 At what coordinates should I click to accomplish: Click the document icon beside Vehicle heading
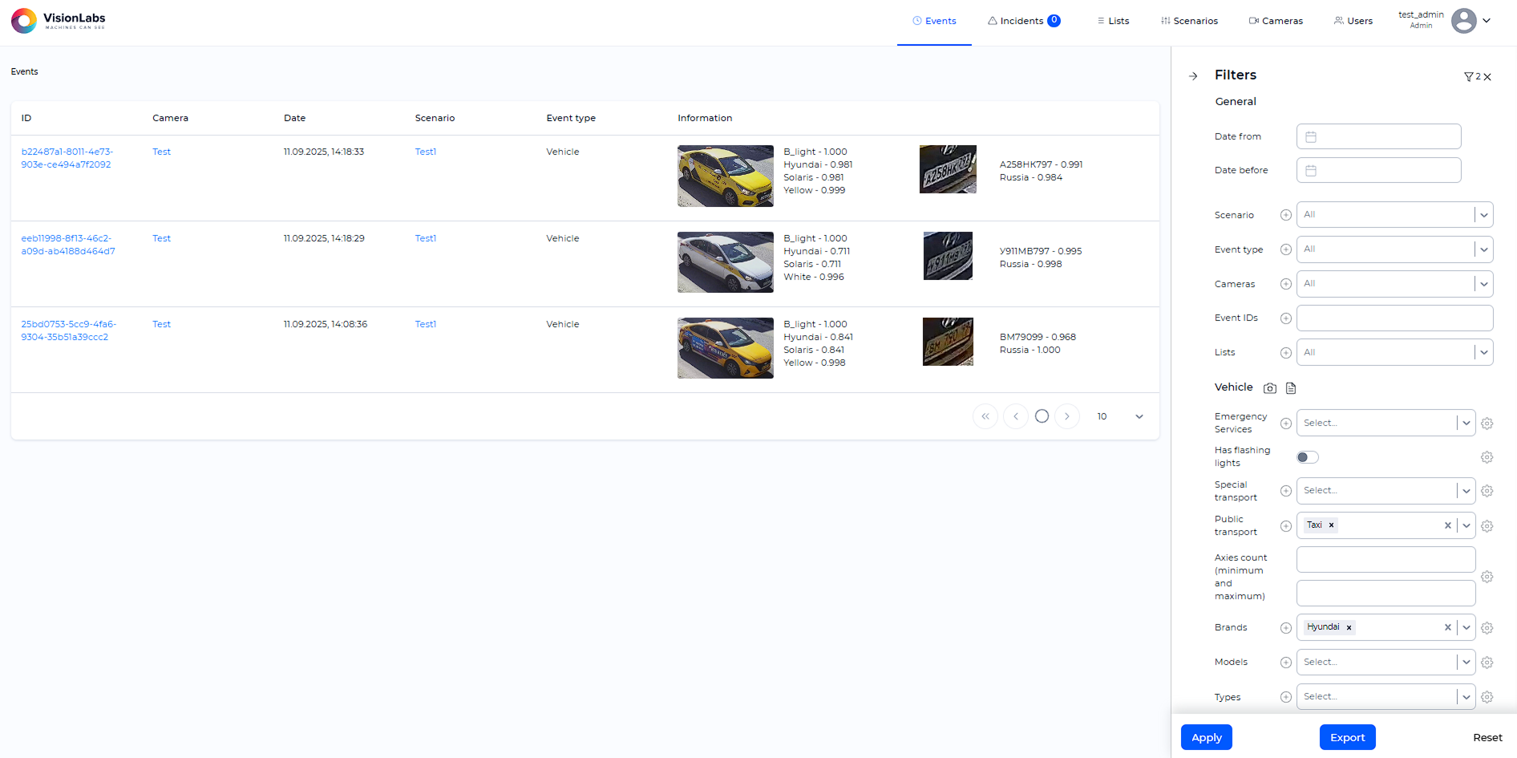[x=1291, y=387]
